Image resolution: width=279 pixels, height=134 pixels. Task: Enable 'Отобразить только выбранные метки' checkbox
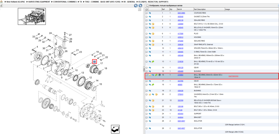point(147,6)
